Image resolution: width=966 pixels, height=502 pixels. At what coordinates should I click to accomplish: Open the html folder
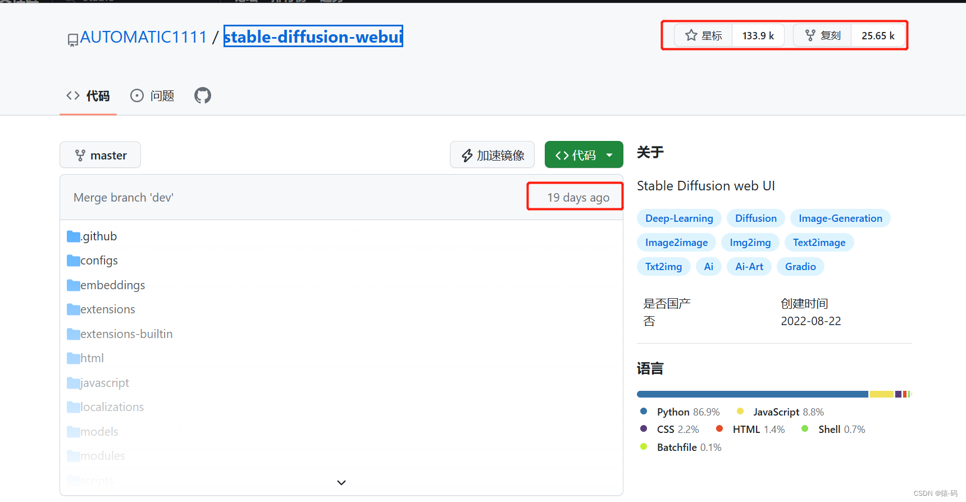[92, 358]
